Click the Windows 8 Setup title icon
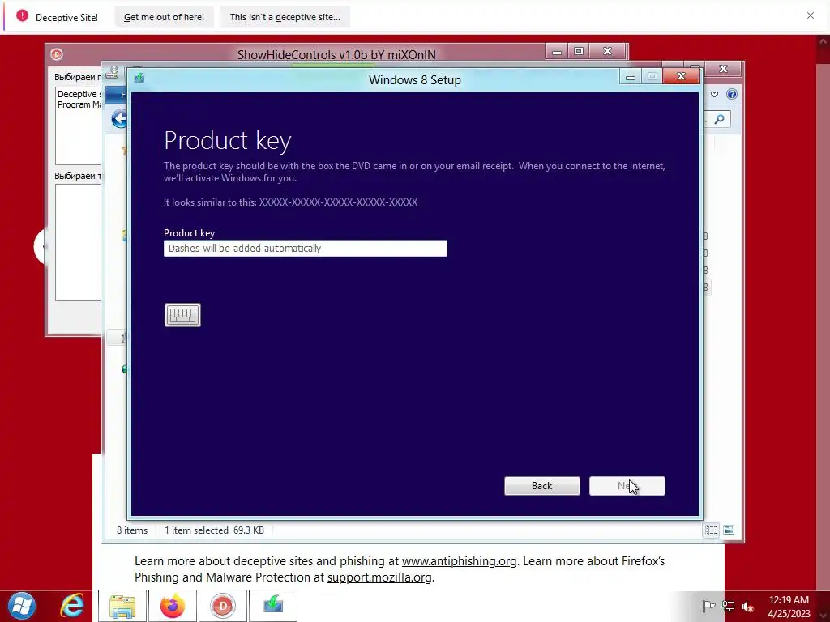 (139, 79)
